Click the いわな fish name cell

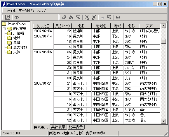(131, 68)
